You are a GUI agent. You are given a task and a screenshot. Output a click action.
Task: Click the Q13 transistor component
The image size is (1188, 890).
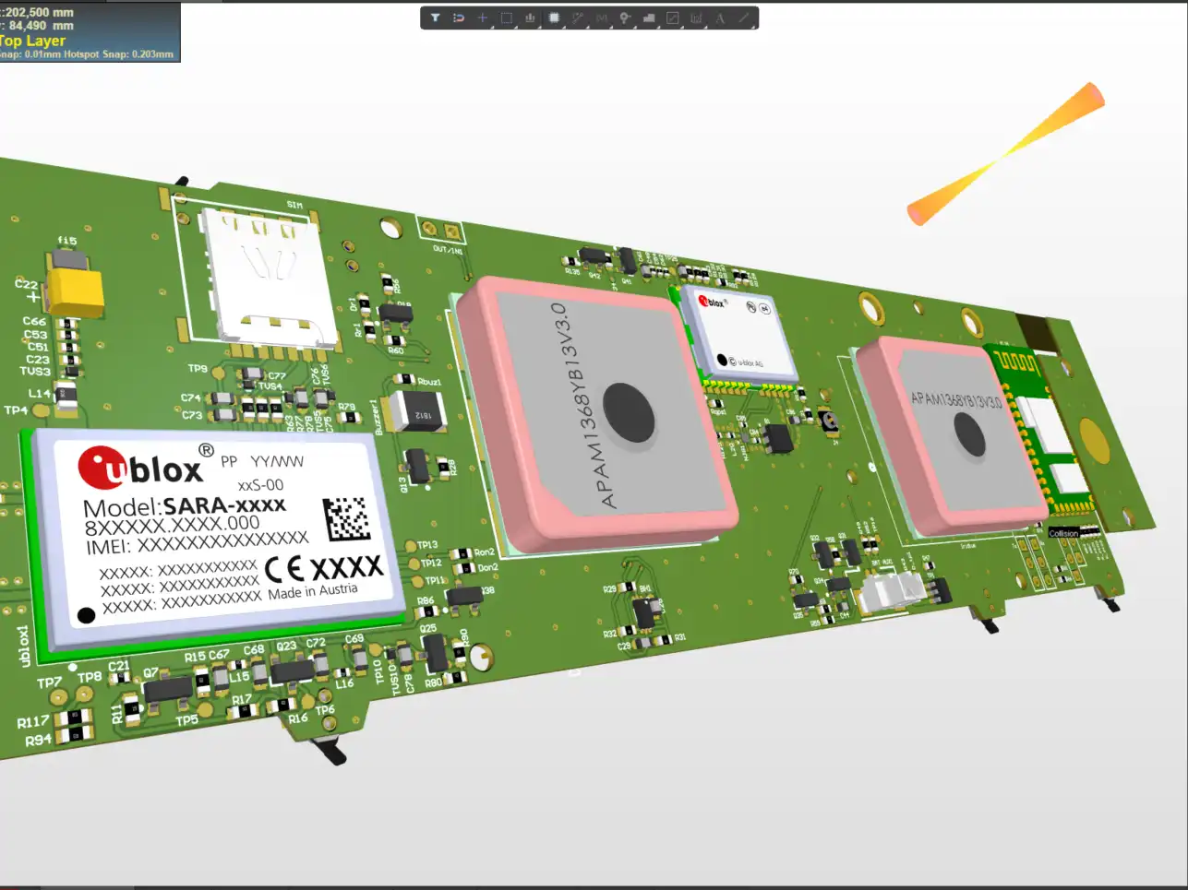(417, 466)
